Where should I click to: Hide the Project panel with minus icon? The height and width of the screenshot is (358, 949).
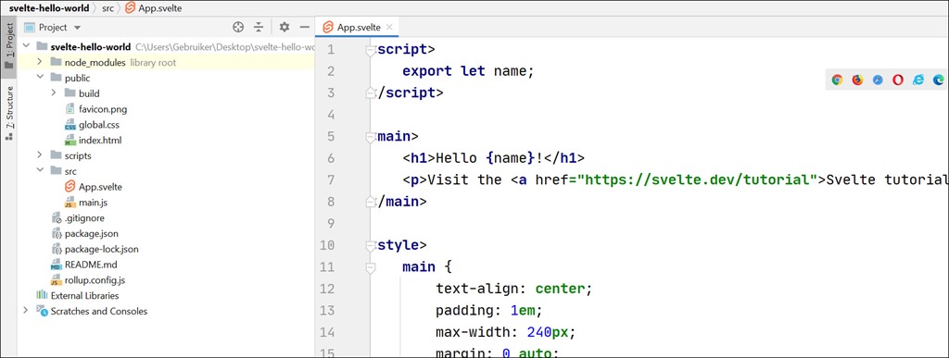(x=304, y=27)
